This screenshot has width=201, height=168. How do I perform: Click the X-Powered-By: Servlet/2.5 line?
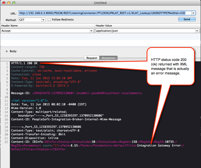(x=40, y=85)
